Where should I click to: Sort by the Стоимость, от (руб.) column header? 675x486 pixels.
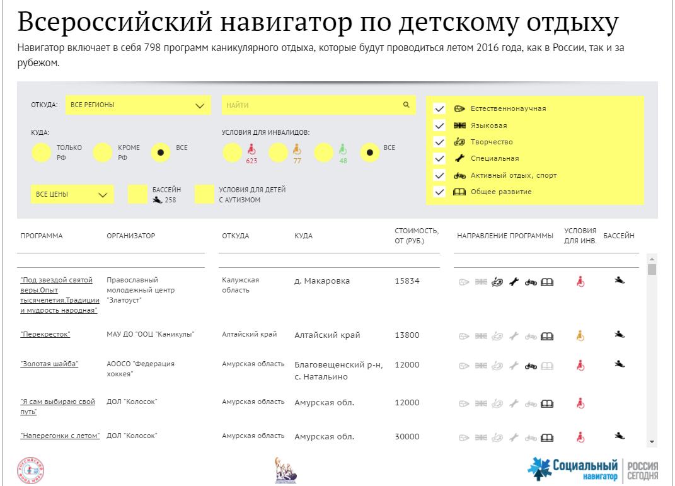pyautogui.click(x=416, y=236)
